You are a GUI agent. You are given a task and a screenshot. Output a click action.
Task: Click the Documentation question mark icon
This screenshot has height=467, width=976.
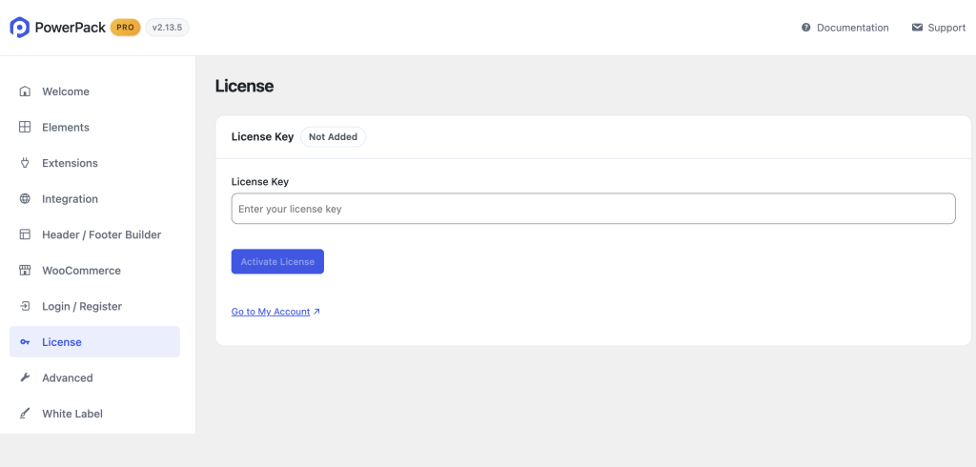806,28
